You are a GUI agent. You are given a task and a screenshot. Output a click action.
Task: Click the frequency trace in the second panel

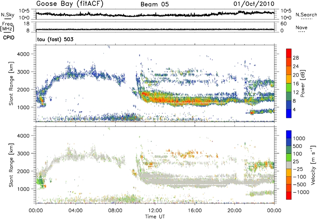(155, 29)
